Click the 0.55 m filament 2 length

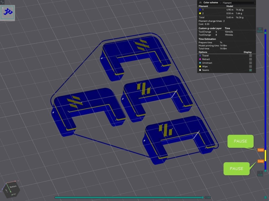(230, 13)
